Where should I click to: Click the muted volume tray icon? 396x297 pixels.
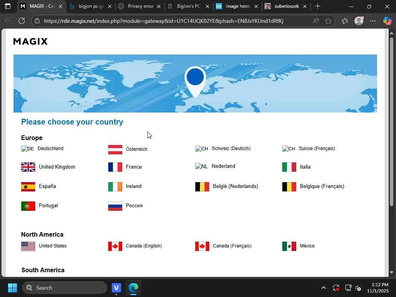click(x=358, y=288)
